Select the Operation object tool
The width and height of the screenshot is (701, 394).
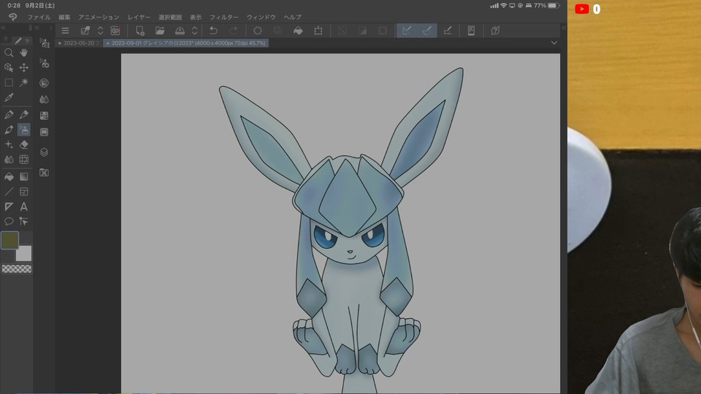pyautogui.click(x=9, y=67)
